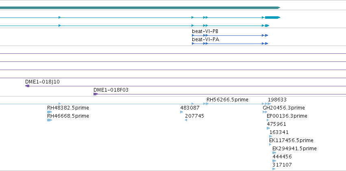Select the 198633 feature label
This screenshot has width=346, height=171.
tap(277, 100)
